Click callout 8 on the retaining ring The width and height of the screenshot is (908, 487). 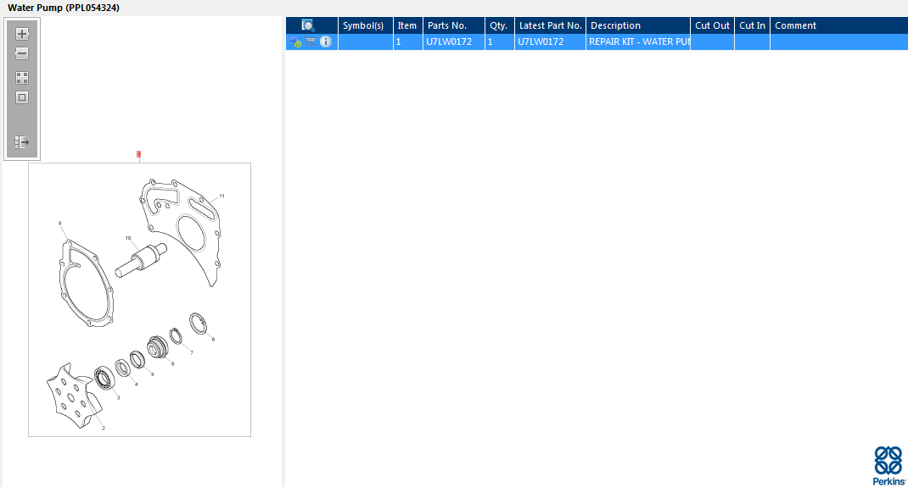[213, 339]
